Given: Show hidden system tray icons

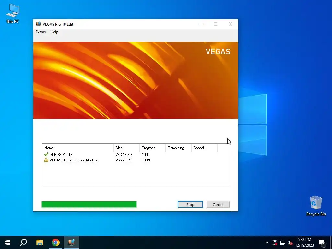Looking at the screenshot, I should click(x=267, y=243).
